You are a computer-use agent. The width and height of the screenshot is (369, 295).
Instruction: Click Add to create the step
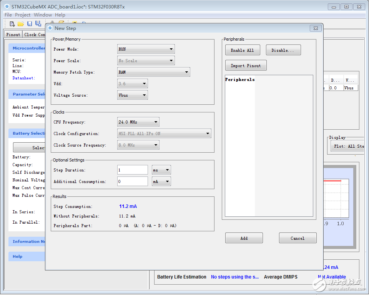tap(244, 238)
